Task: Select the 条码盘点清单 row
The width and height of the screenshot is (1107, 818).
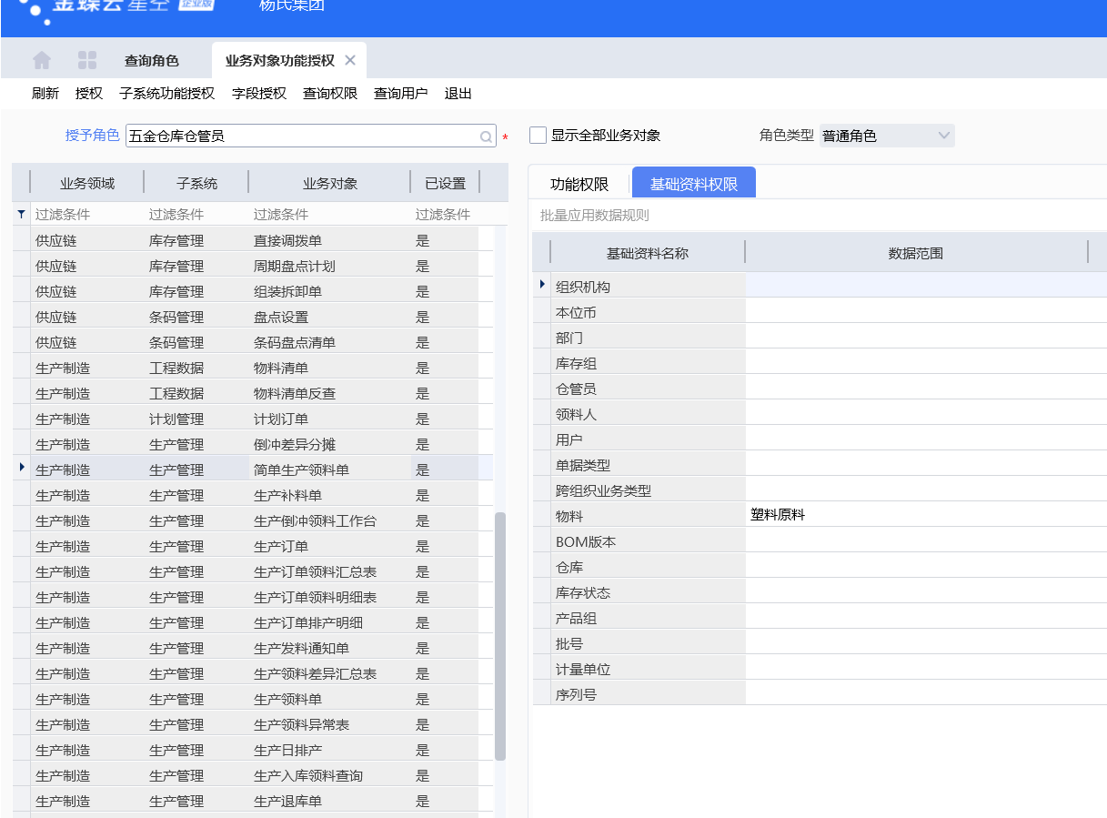Action: click(x=255, y=343)
